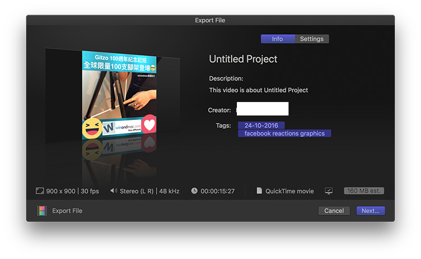
Task: Open the Settings tab
Action: tap(312, 39)
